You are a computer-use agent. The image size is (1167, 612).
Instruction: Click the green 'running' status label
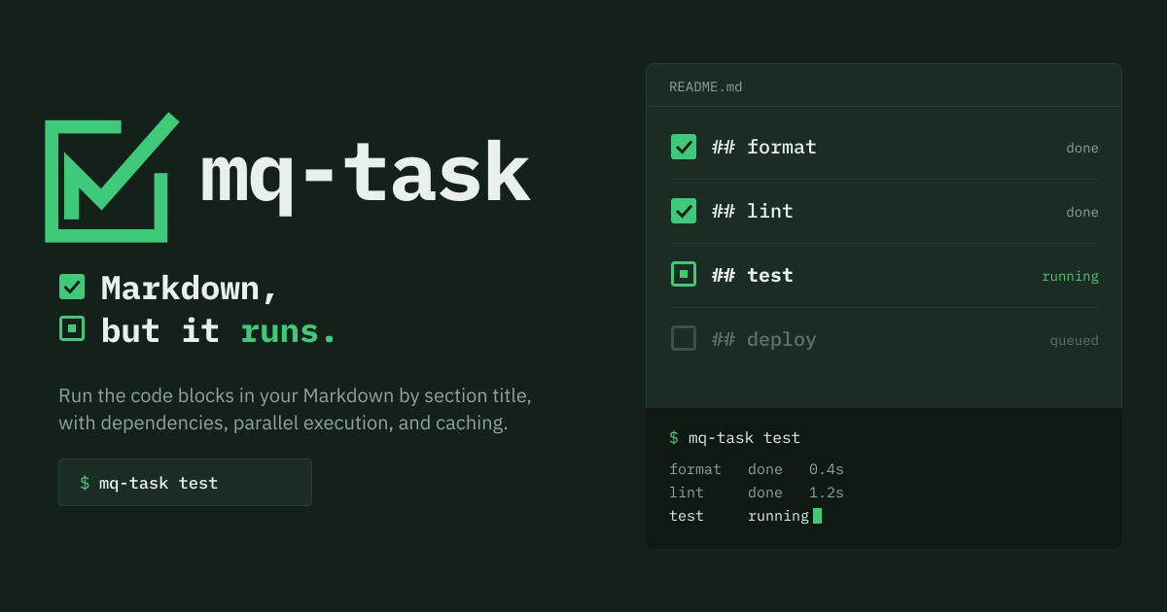point(1070,276)
